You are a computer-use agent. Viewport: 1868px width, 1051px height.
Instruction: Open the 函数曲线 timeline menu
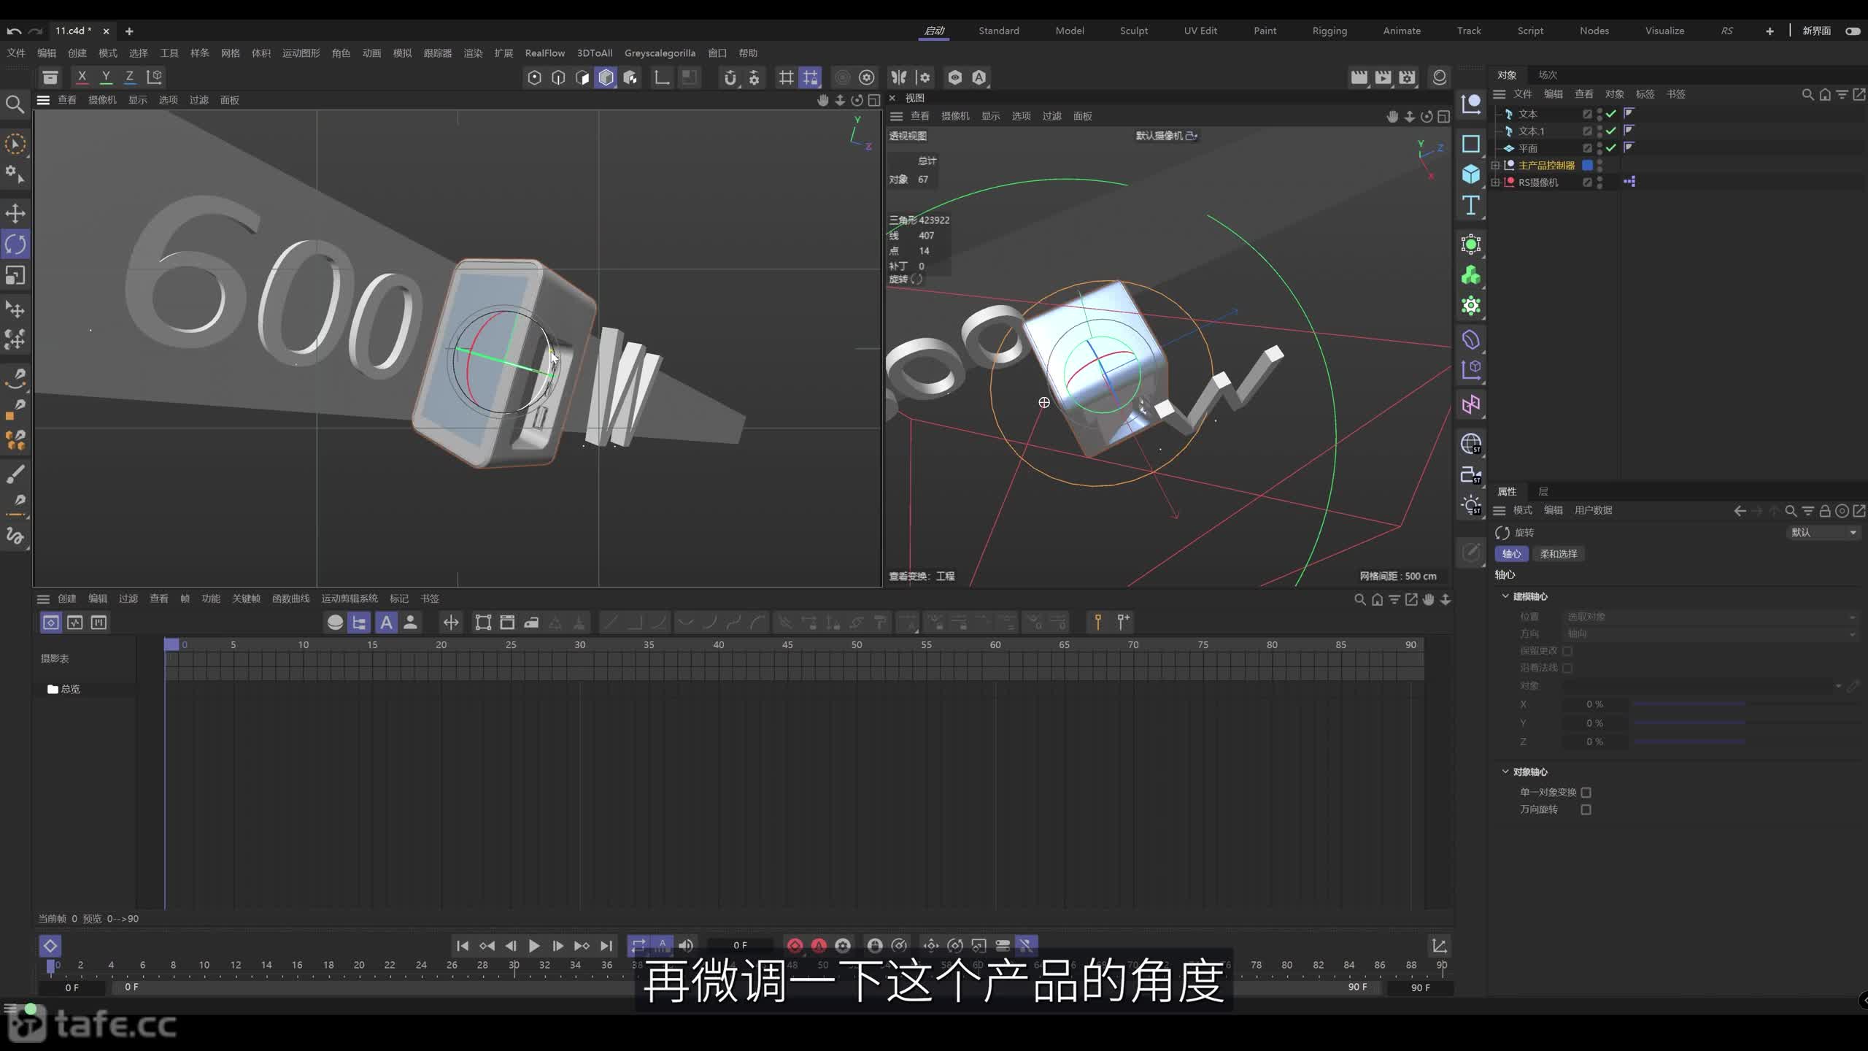290,598
